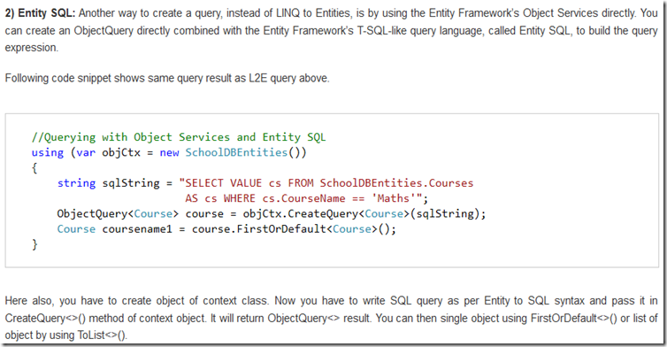Click "ObjectQuery<>" in the bottom paragraph
667x347 pixels.
[303, 318]
